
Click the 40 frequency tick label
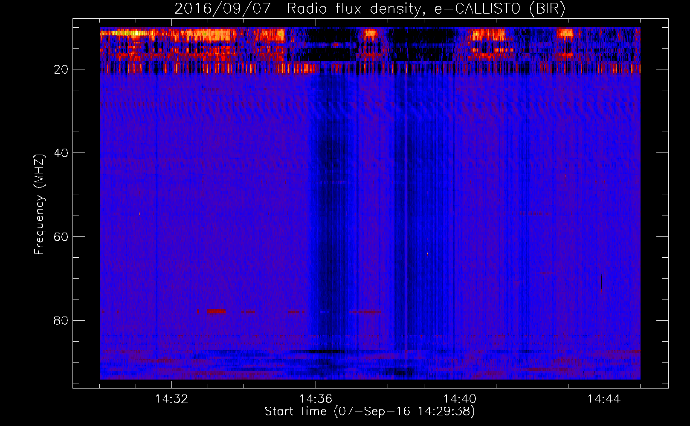point(61,153)
